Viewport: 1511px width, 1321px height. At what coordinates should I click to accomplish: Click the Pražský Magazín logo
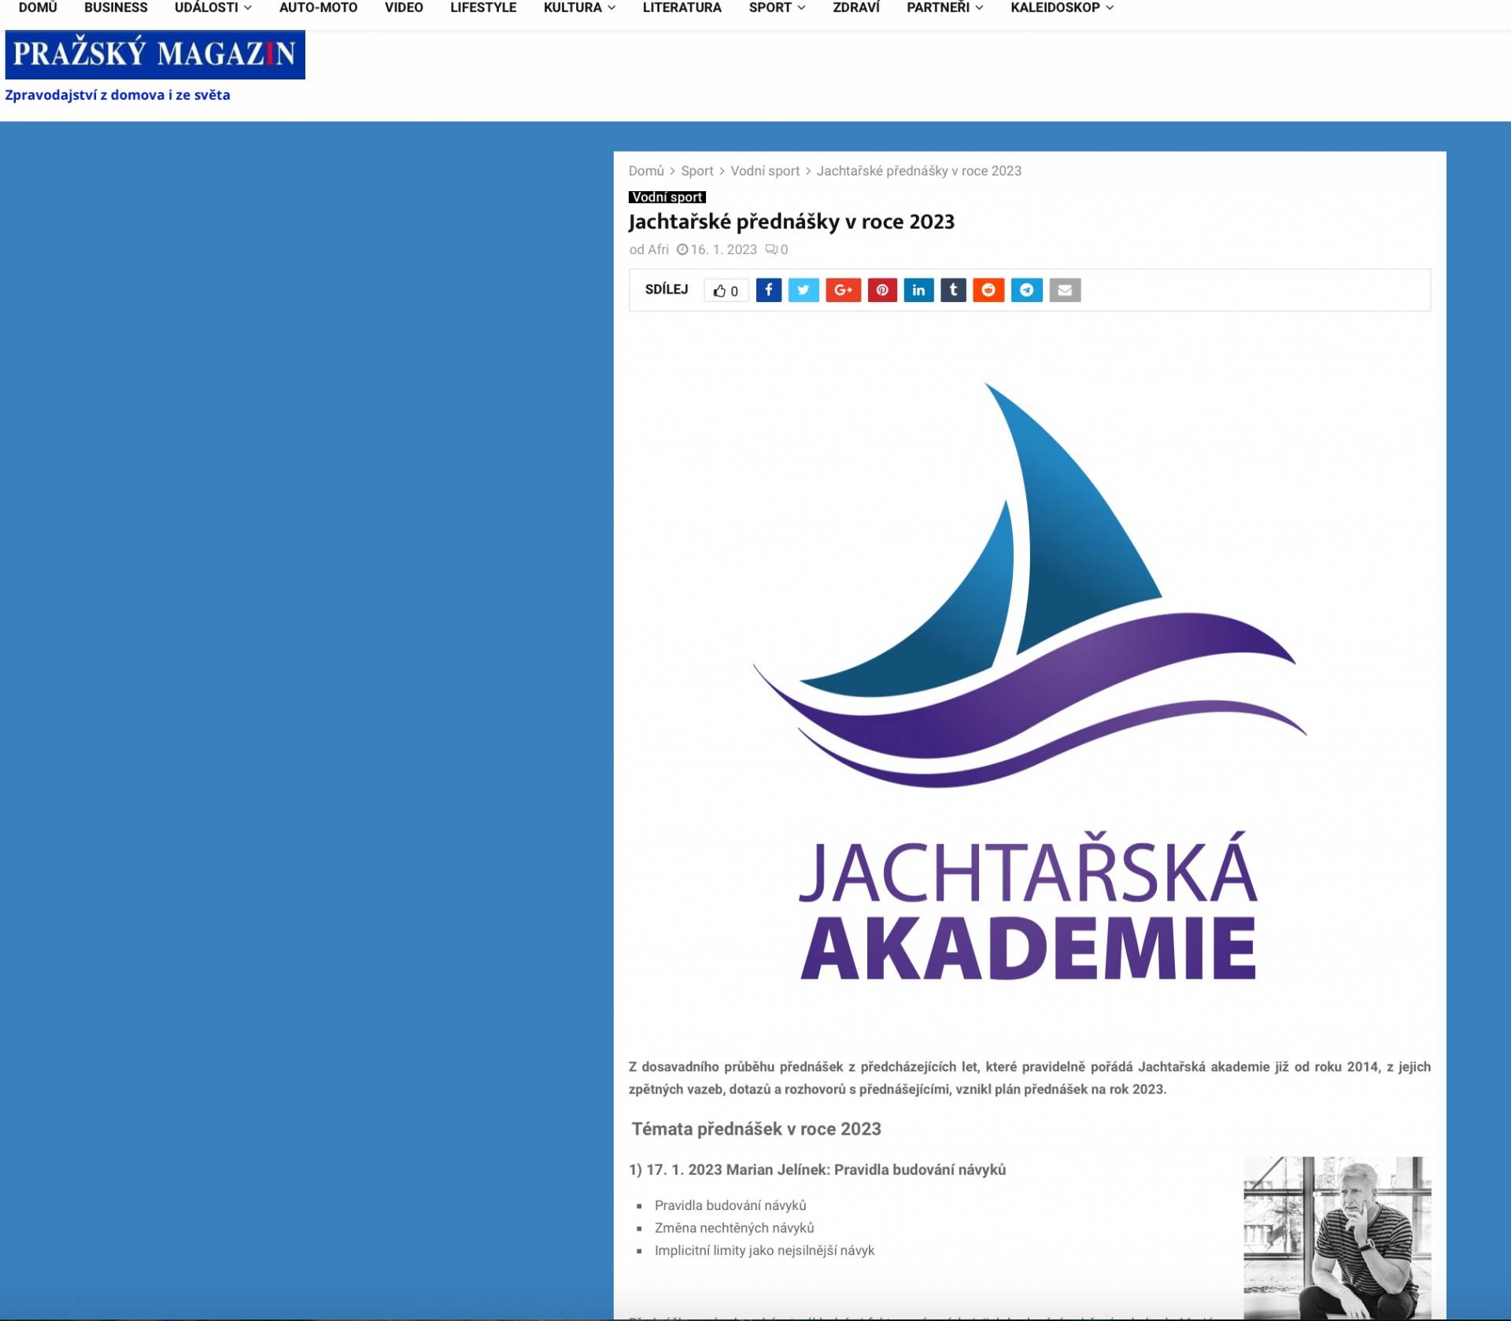point(155,54)
